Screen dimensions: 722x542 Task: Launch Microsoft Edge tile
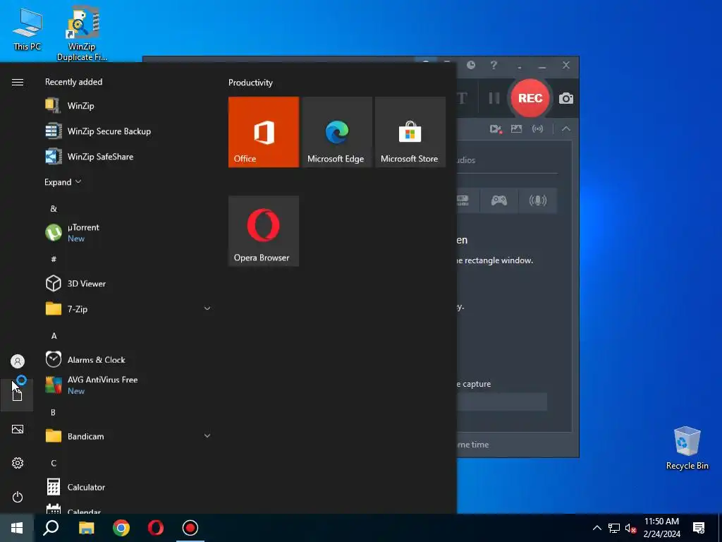(x=336, y=132)
